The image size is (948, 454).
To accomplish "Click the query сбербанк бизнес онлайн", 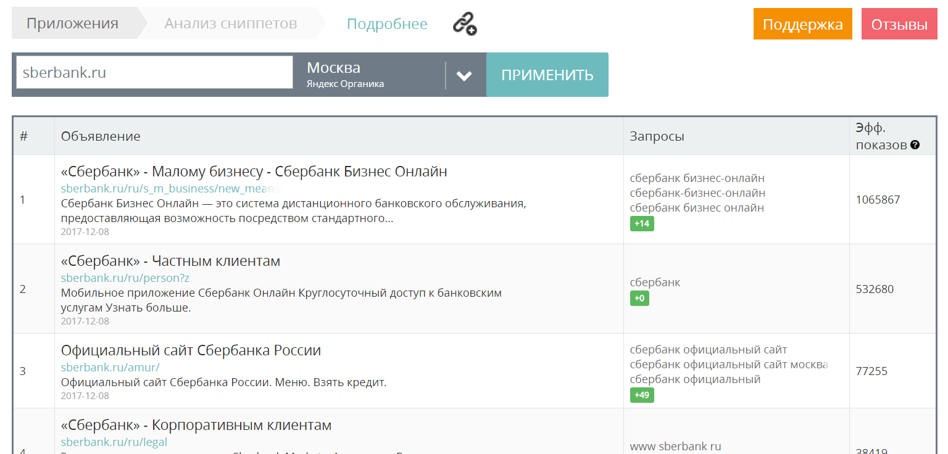I will click(697, 208).
